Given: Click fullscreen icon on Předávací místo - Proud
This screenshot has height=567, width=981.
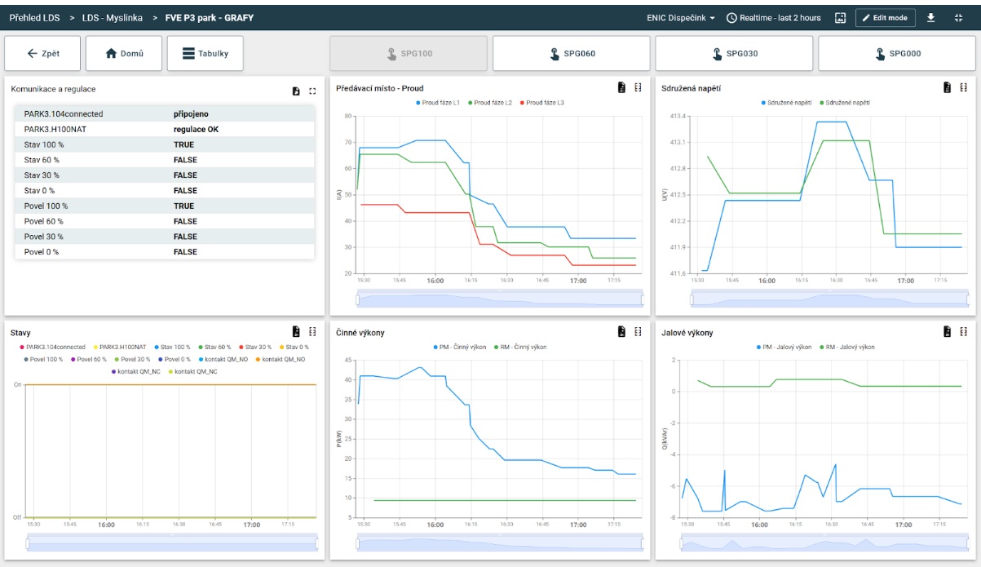Looking at the screenshot, I should 637,87.
